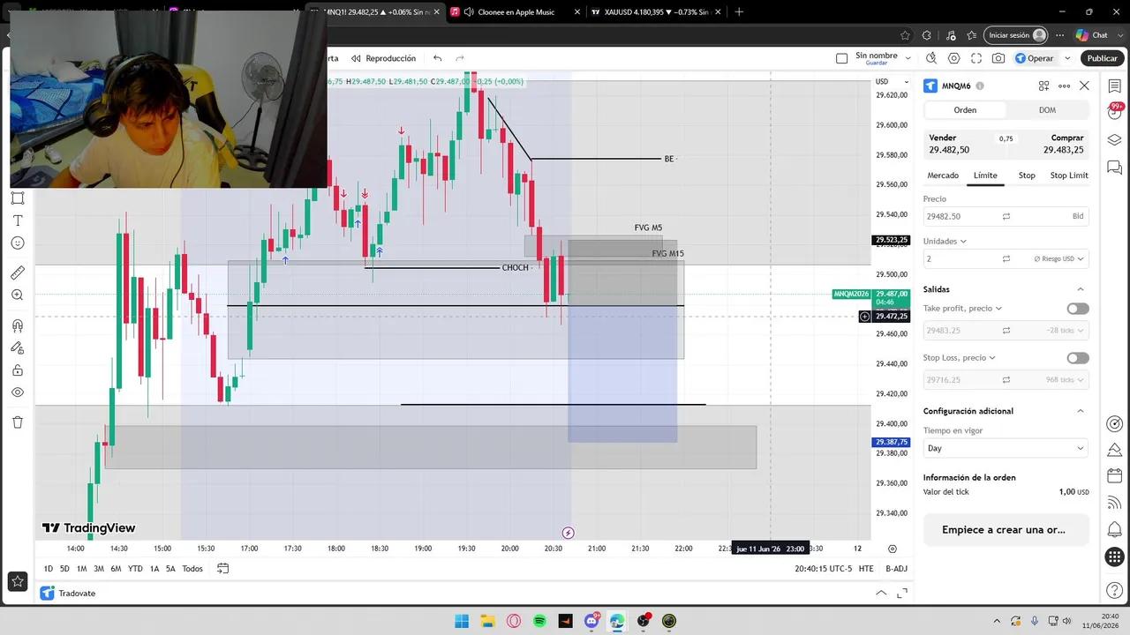The width and height of the screenshot is (1130, 635).
Task: Open the Riesgo USD dropdown
Action: click(x=1059, y=258)
